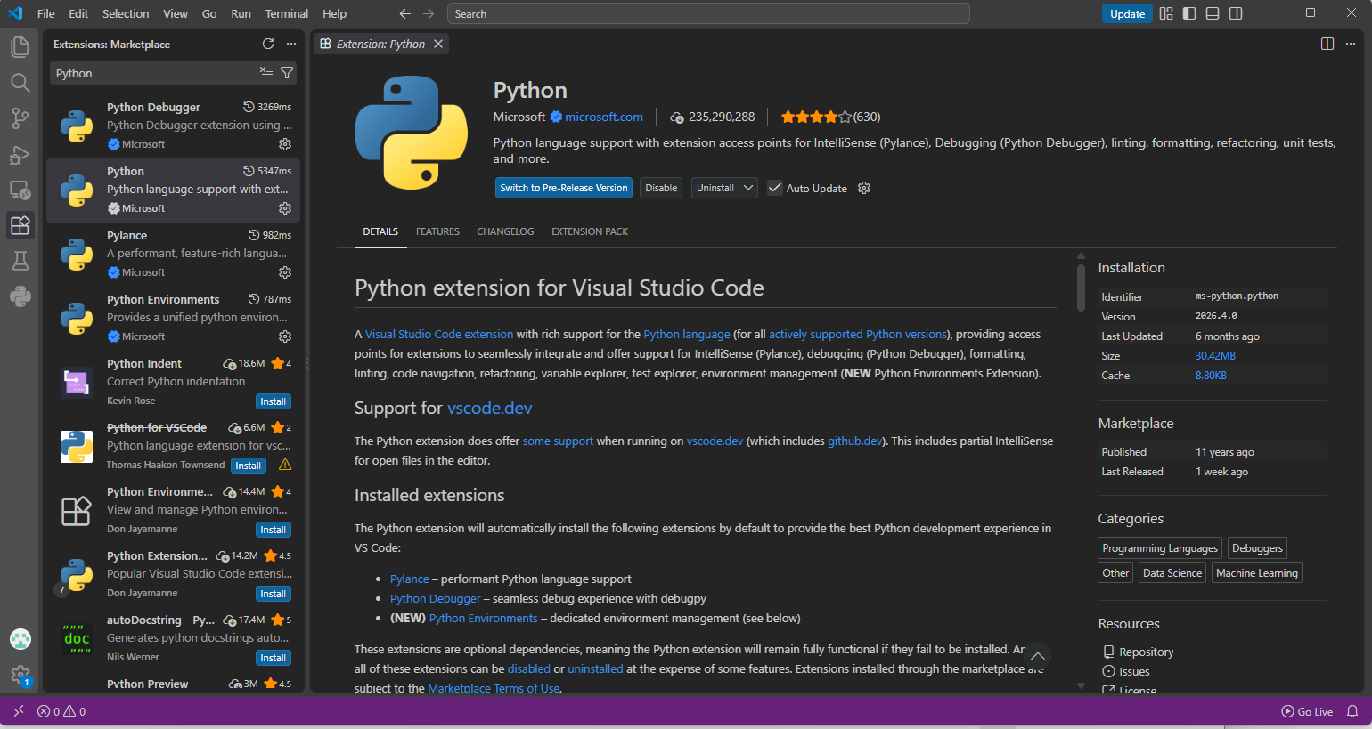This screenshot has height=729, width=1372.
Task: Toggle the Auto Update checkbox
Action: click(x=775, y=188)
